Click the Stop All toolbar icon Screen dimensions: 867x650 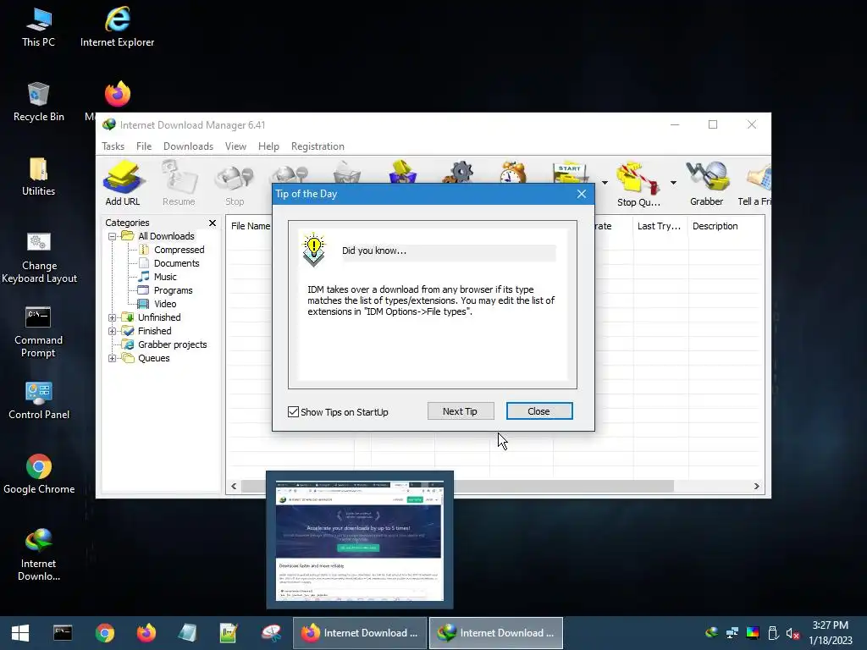tap(290, 174)
